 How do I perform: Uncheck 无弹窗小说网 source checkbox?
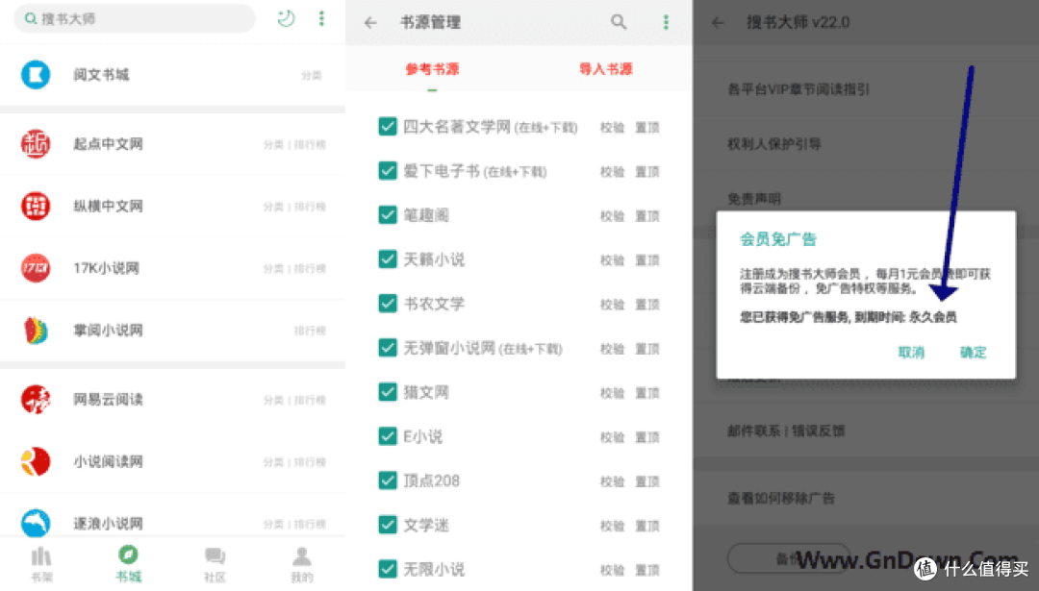[x=388, y=348]
